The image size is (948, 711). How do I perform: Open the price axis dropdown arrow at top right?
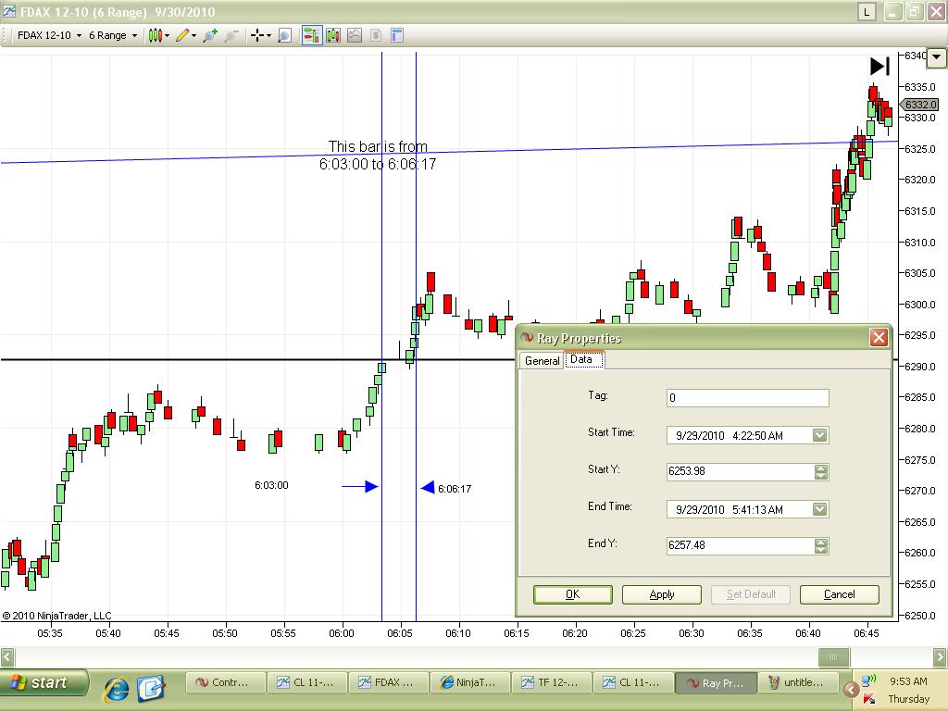937,57
